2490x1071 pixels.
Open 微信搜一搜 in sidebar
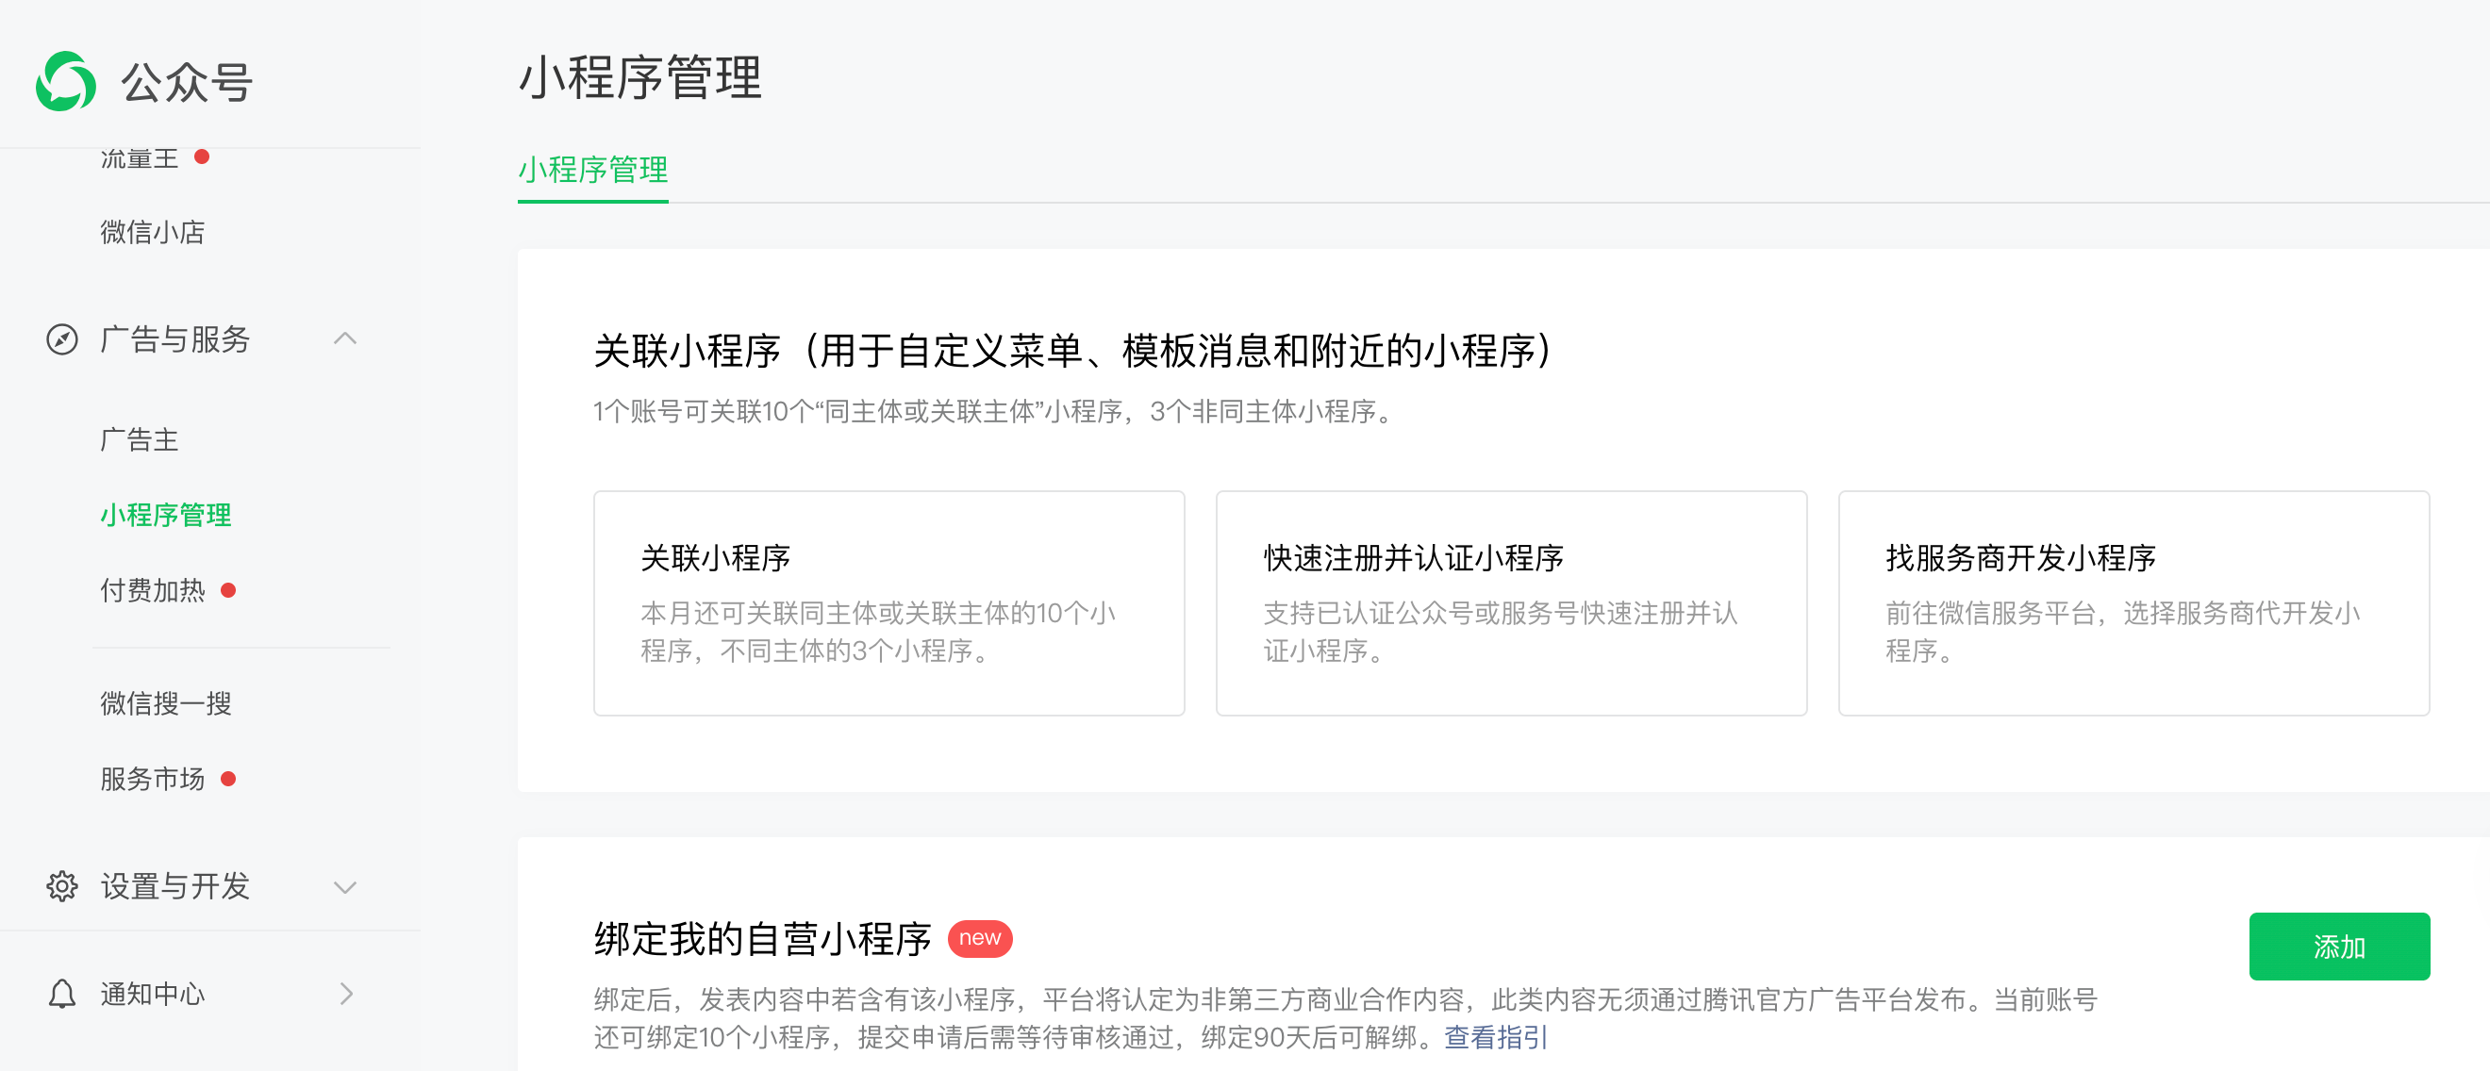[x=165, y=703]
